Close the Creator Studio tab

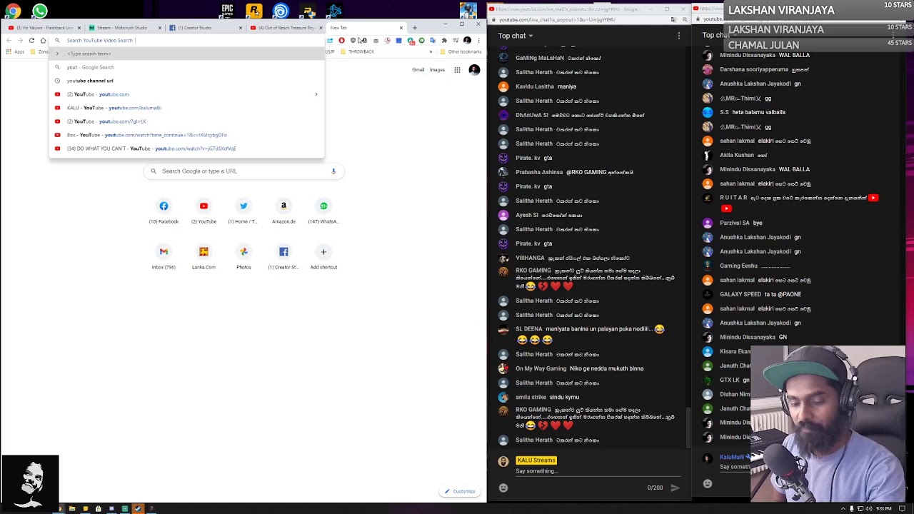pyautogui.click(x=241, y=28)
